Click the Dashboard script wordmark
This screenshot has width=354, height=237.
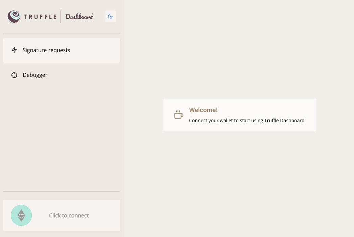(79, 17)
